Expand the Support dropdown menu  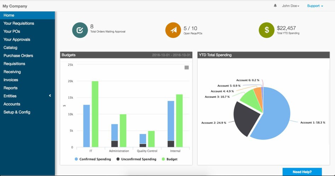click(315, 6)
